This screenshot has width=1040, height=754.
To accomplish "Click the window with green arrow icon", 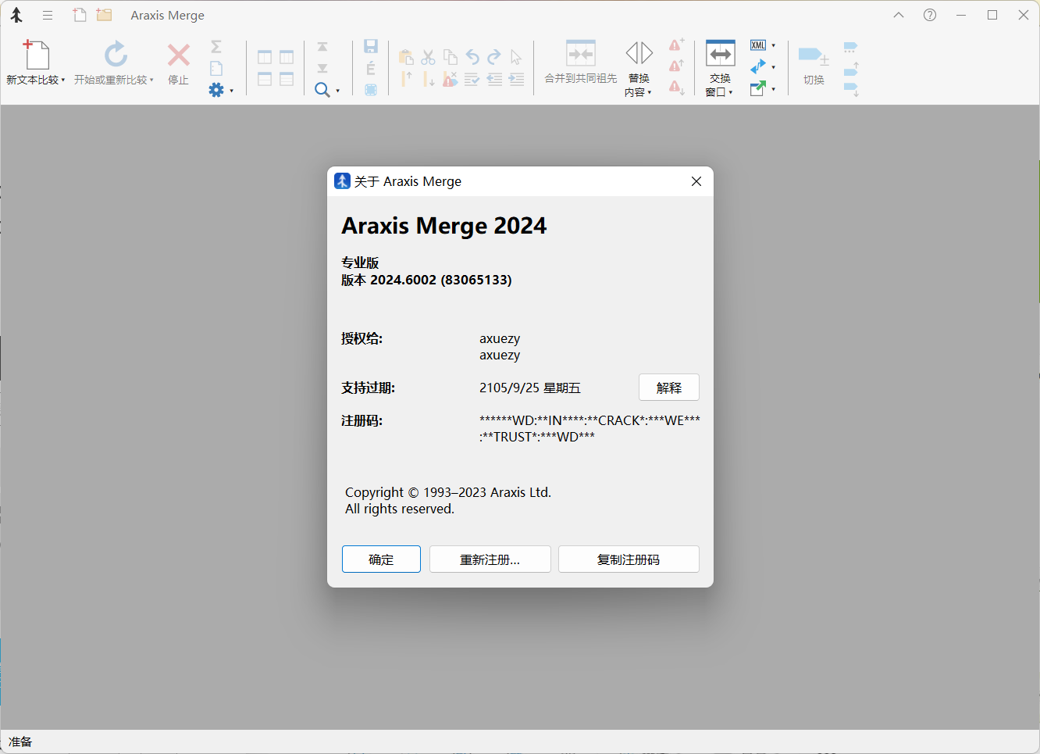I will [758, 88].
